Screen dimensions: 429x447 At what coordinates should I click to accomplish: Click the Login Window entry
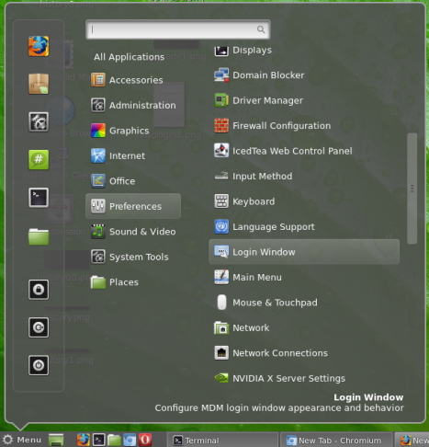point(304,252)
